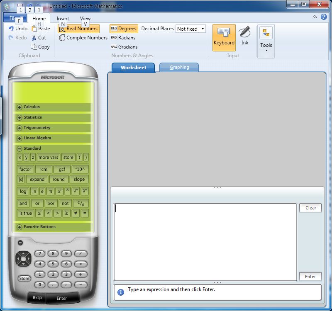Viewport: 332px width, 311px height.
Task: Switch angle unit to Gradians
Action: pyautogui.click(x=124, y=47)
